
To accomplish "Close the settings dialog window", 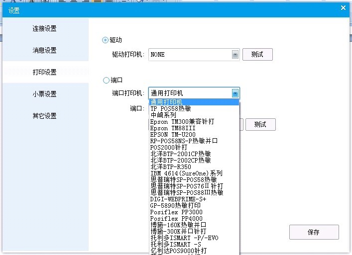I will [343, 7].
